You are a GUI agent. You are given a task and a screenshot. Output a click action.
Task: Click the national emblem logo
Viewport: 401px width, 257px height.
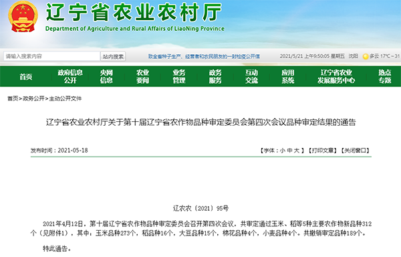tap(23, 17)
